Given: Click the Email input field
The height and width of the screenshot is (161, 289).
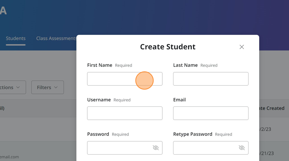Looking at the screenshot, I should tap(211, 113).
